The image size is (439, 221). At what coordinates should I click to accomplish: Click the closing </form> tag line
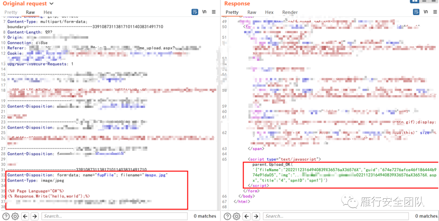click(x=251, y=191)
